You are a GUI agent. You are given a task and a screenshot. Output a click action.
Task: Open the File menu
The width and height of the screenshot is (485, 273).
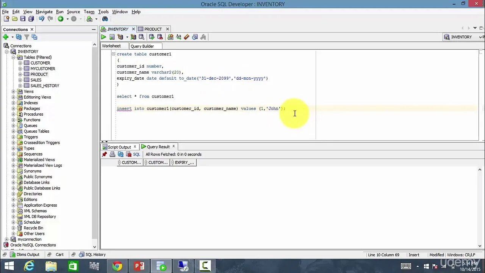(x=5, y=12)
